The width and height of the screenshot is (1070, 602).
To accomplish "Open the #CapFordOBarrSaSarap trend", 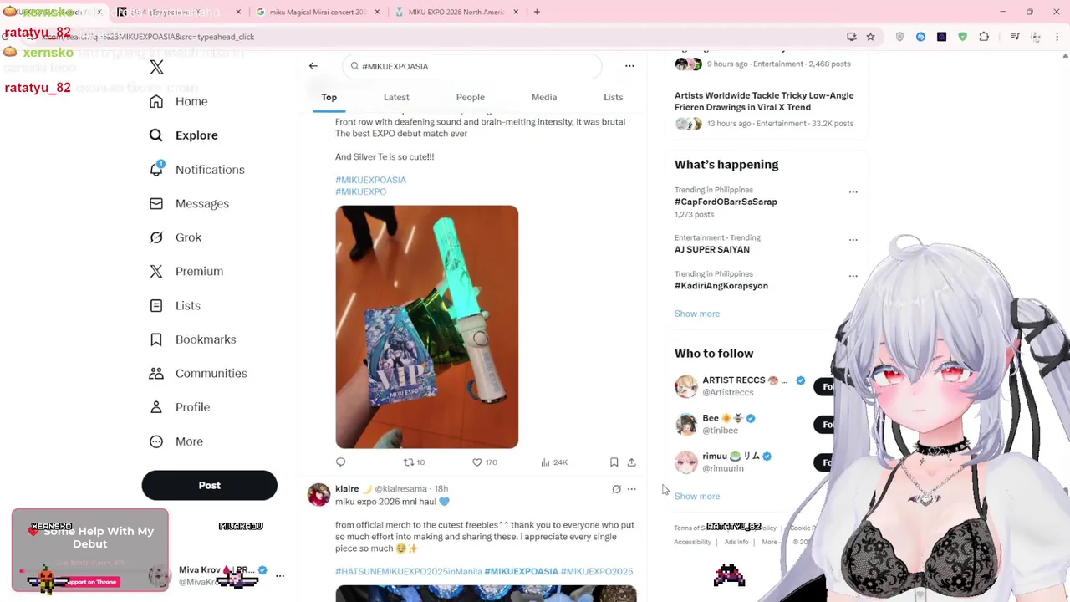I will pos(726,202).
